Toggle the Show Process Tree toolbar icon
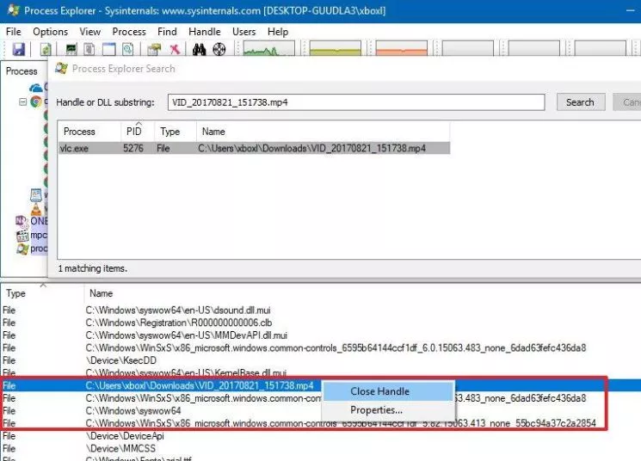This screenshot has width=641, height=461. coord(89,49)
